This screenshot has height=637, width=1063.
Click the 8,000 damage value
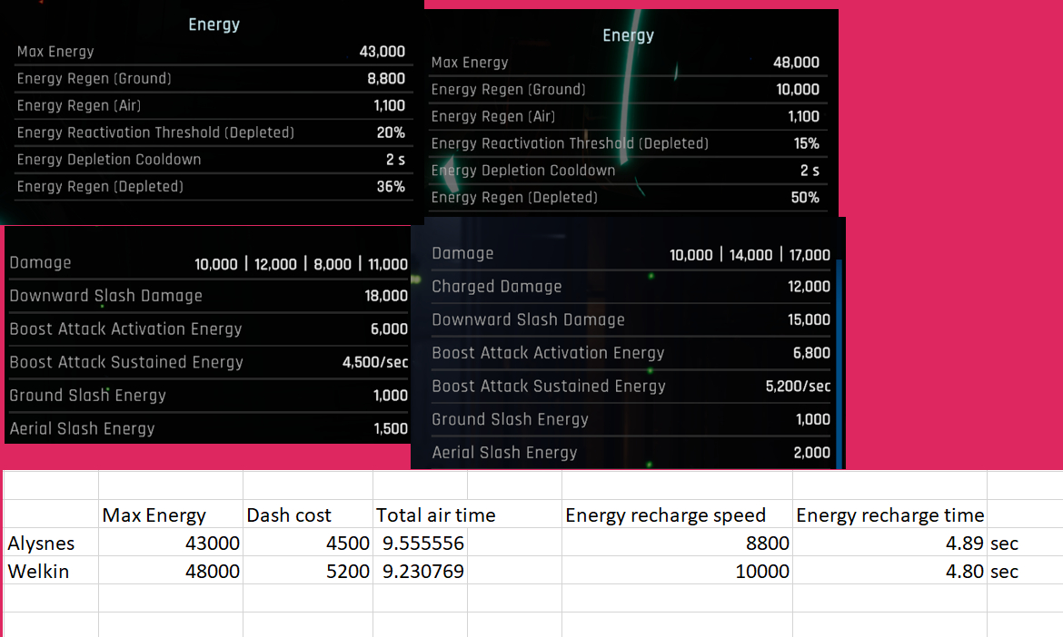(333, 264)
